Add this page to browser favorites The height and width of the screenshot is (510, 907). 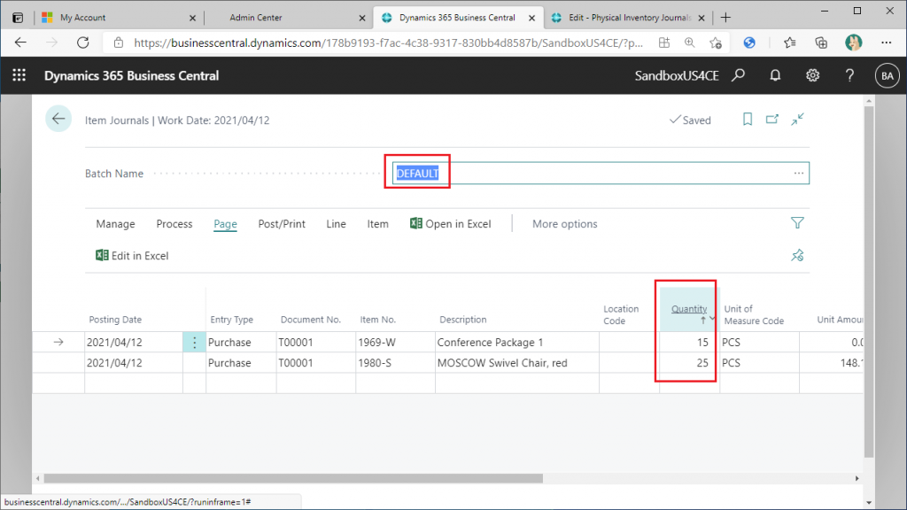pyautogui.click(x=716, y=42)
